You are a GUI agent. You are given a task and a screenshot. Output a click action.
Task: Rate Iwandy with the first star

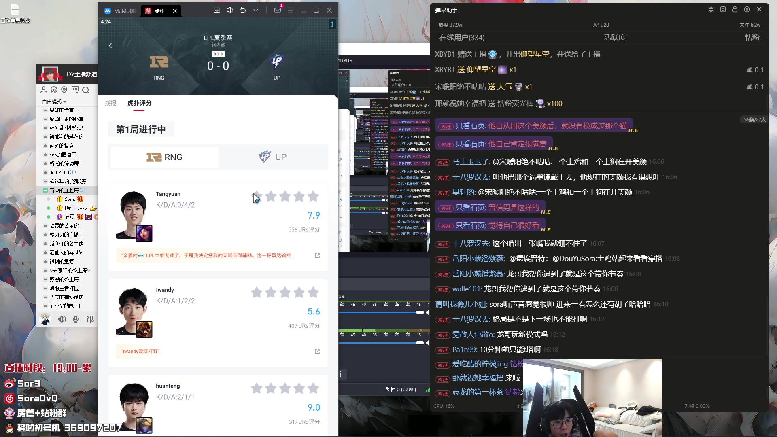point(257,293)
